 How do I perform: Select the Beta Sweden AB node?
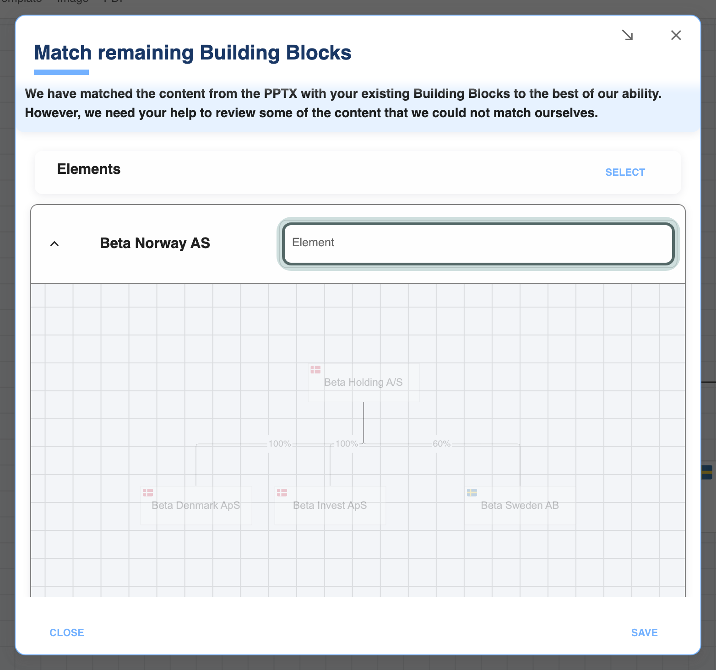click(x=520, y=505)
